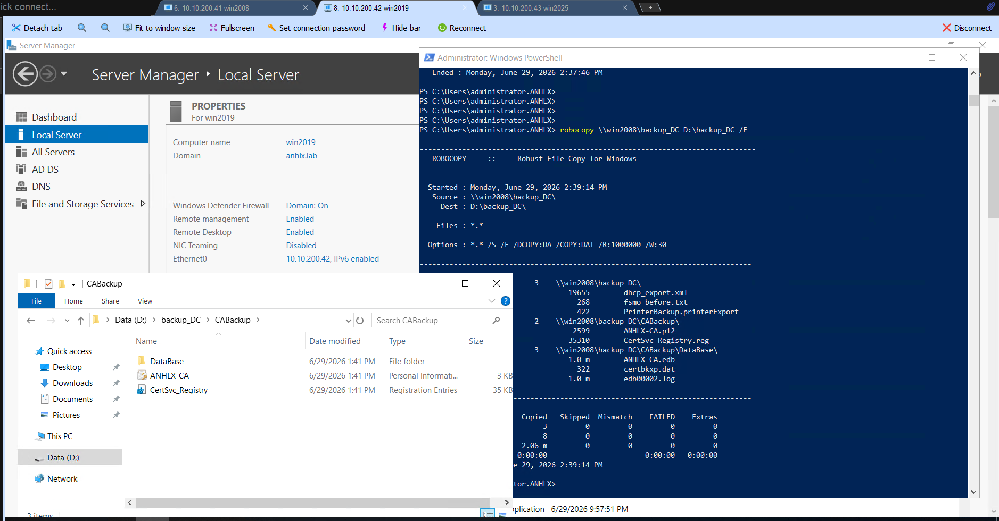Expand the Explorer ribbon chevron
The height and width of the screenshot is (521, 999).
[492, 301]
